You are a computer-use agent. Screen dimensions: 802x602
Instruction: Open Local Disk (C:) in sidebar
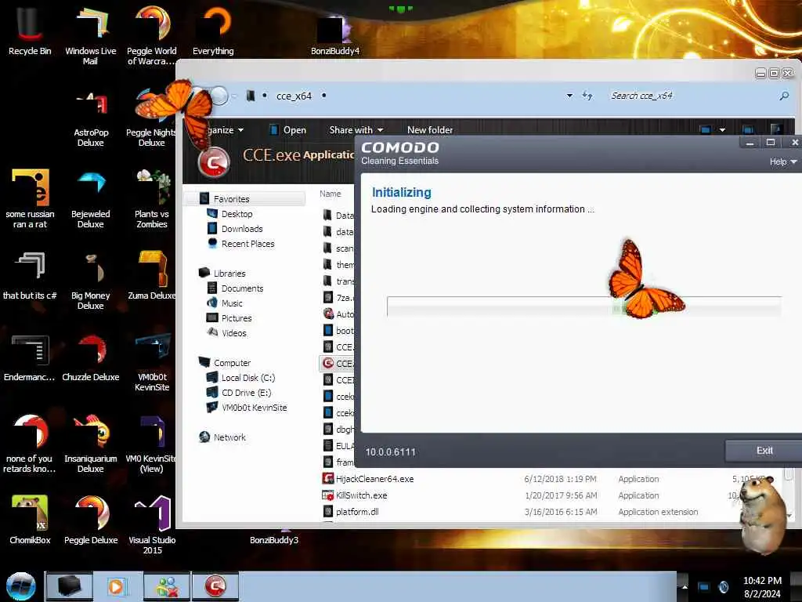pyautogui.click(x=248, y=377)
